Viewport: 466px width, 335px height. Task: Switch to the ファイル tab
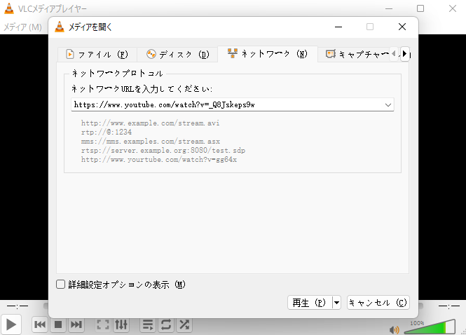point(97,54)
